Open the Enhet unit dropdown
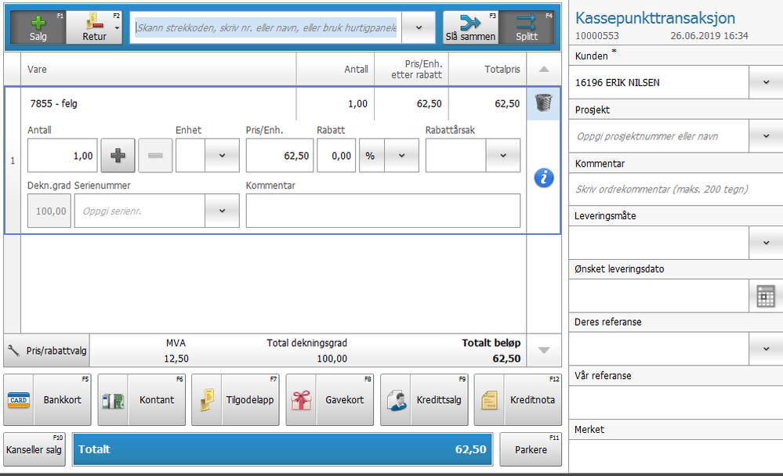The image size is (783, 476). tap(222, 156)
